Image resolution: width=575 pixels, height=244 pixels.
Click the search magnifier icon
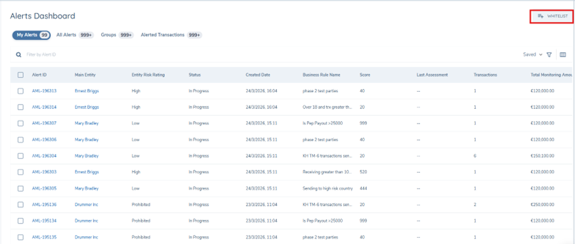18,55
